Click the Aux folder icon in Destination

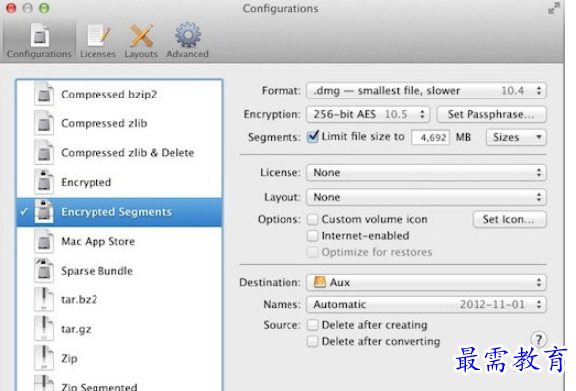pyautogui.click(x=320, y=282)
